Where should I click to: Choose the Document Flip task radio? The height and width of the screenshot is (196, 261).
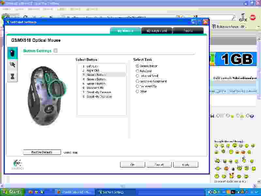137,86
